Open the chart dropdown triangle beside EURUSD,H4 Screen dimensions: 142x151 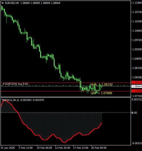(3, 3)
